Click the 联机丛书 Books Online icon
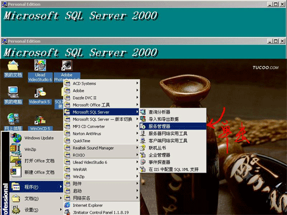The height and width of the screenshot is (215, 287). (143, 147)
